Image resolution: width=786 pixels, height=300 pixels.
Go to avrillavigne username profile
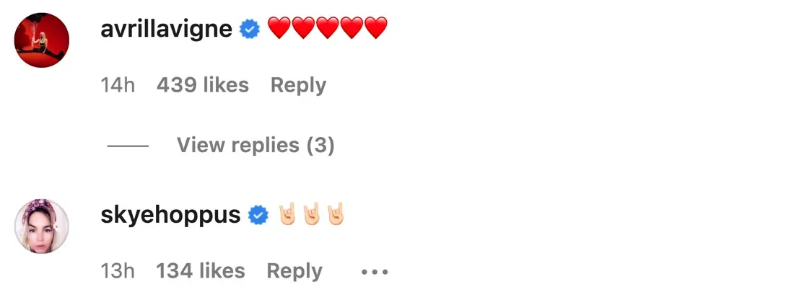pyautogui.click(x=167, y=30)
